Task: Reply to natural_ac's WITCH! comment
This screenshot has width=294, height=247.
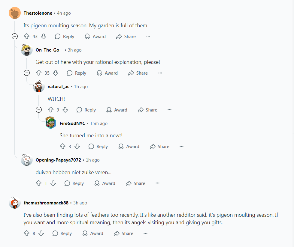Action: coord(86,110)
